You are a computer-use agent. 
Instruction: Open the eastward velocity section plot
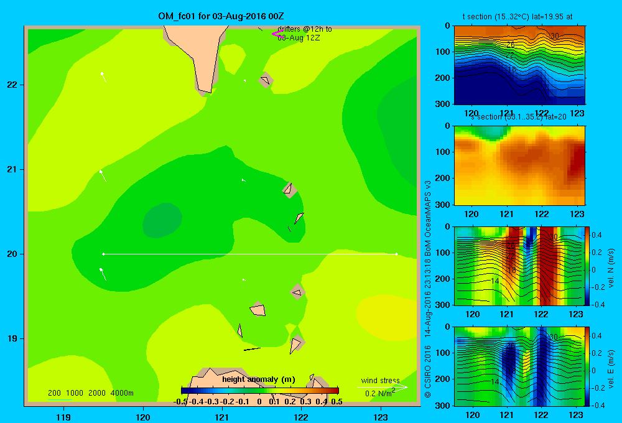[x=519, y=366]
